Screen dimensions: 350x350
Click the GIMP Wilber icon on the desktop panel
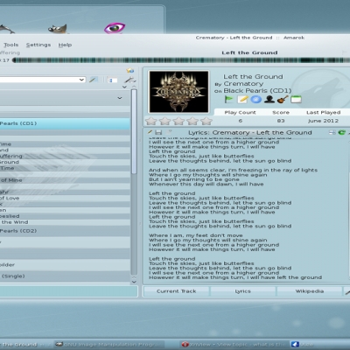tap(58, 29)
